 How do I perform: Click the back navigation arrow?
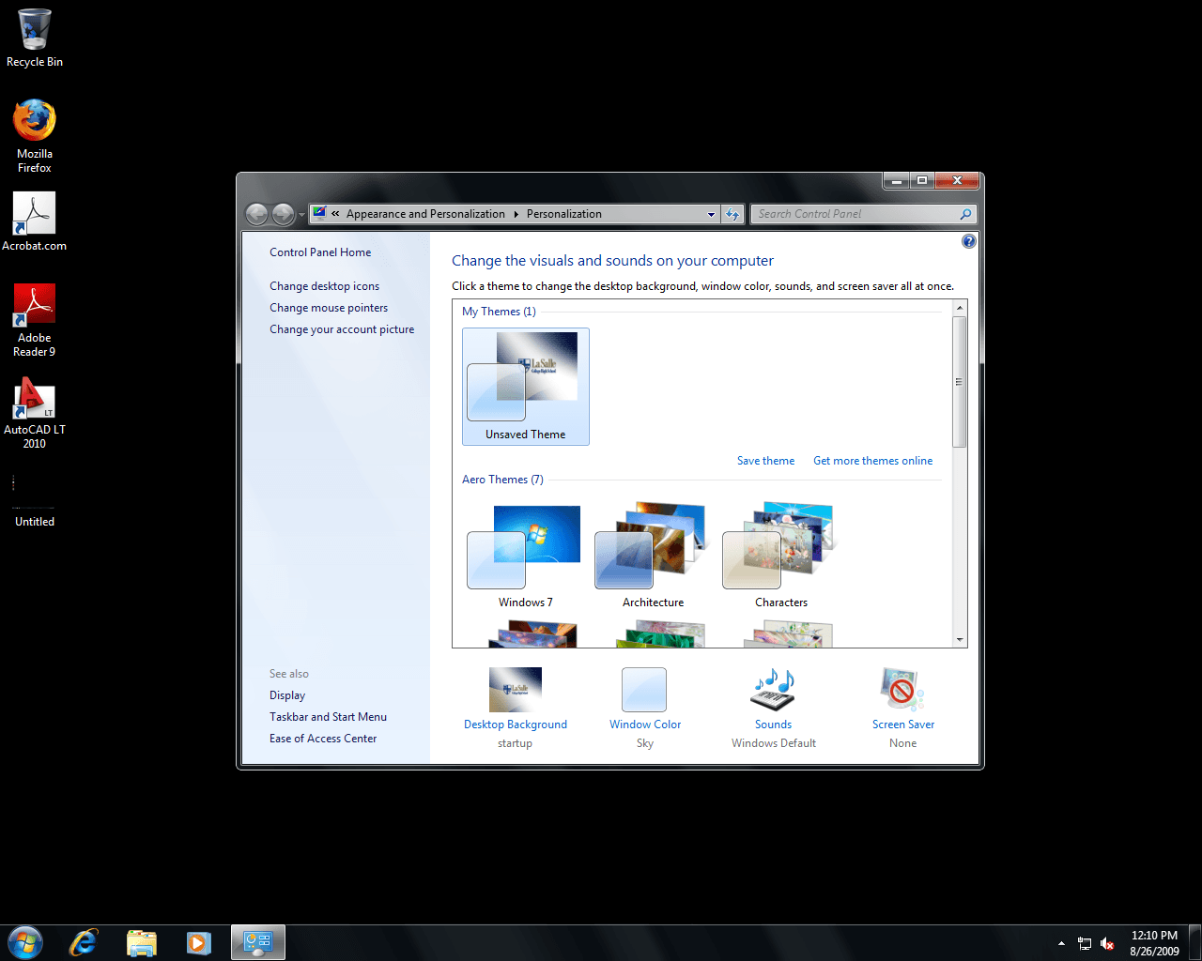click(256, 213)
